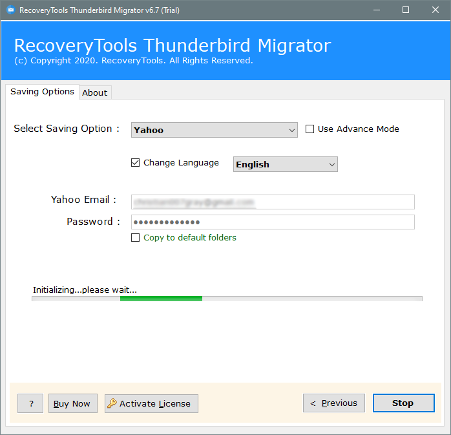Minimize the Thunderbird Migrator window

(377, 10)
